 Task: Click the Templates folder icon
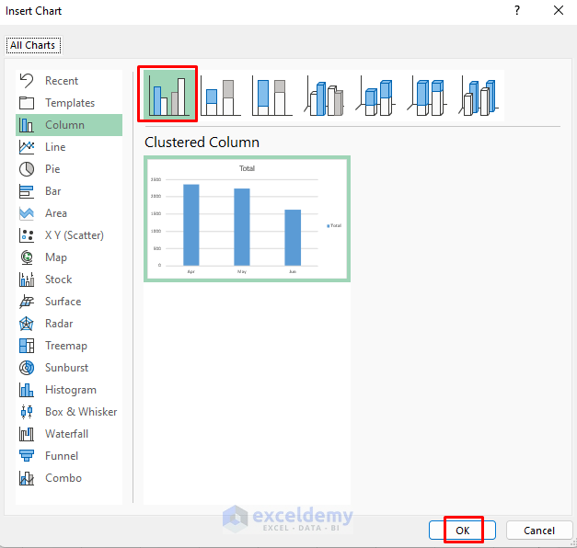(27, 103)
